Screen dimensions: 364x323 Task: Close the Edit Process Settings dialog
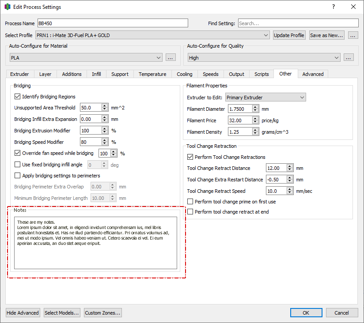(353, 7)
